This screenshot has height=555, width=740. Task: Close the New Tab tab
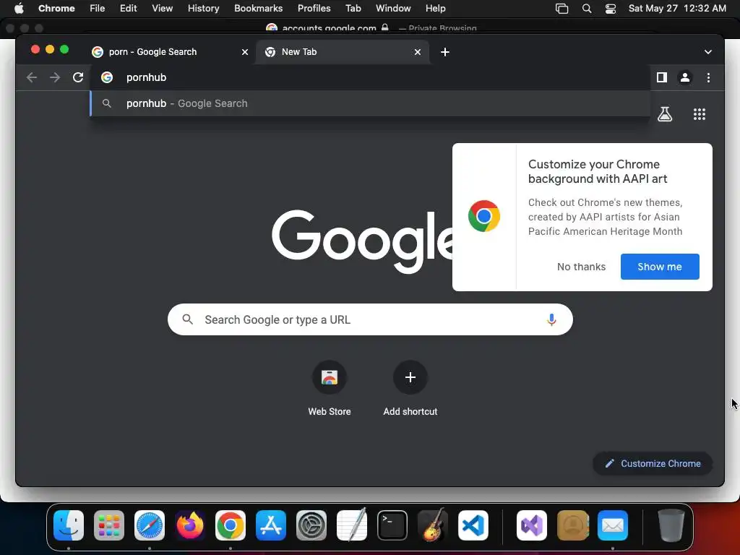pos(417,52)
